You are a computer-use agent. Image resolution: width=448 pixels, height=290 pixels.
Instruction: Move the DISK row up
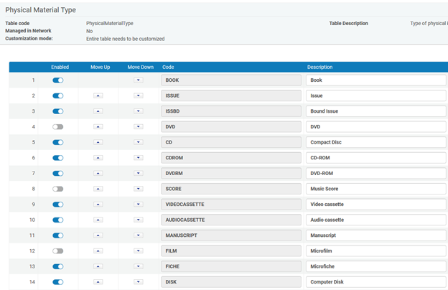[x=98, y=282]
